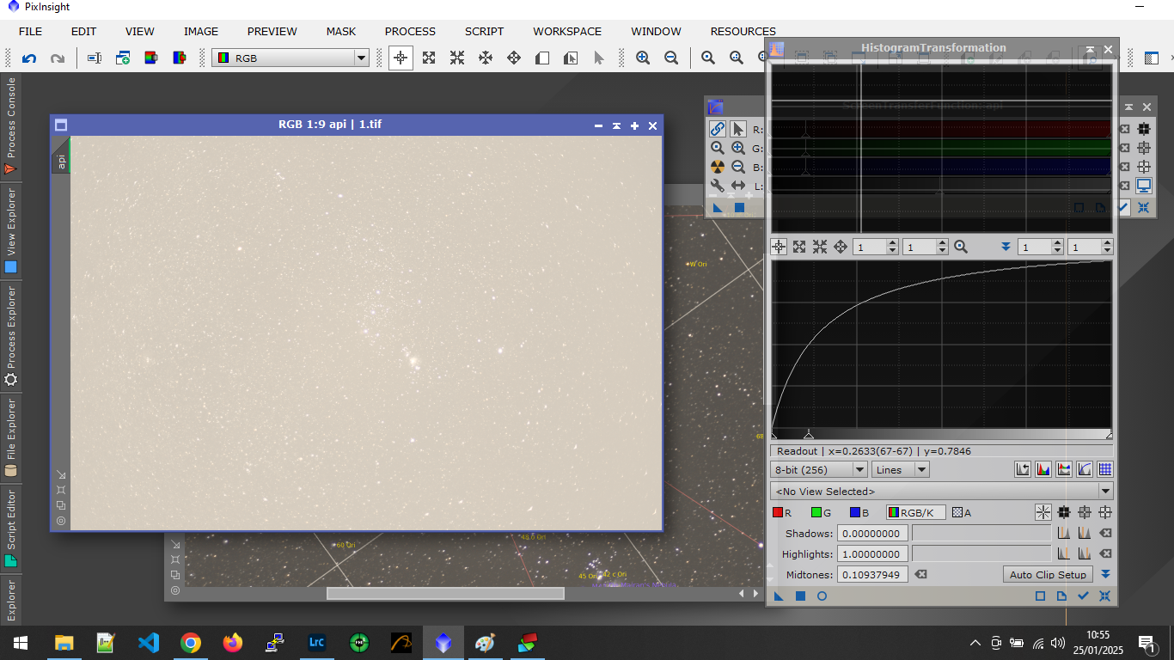Click blue double-arrow expander below output histogram

pyautogui.click(x=1006, y=247)
